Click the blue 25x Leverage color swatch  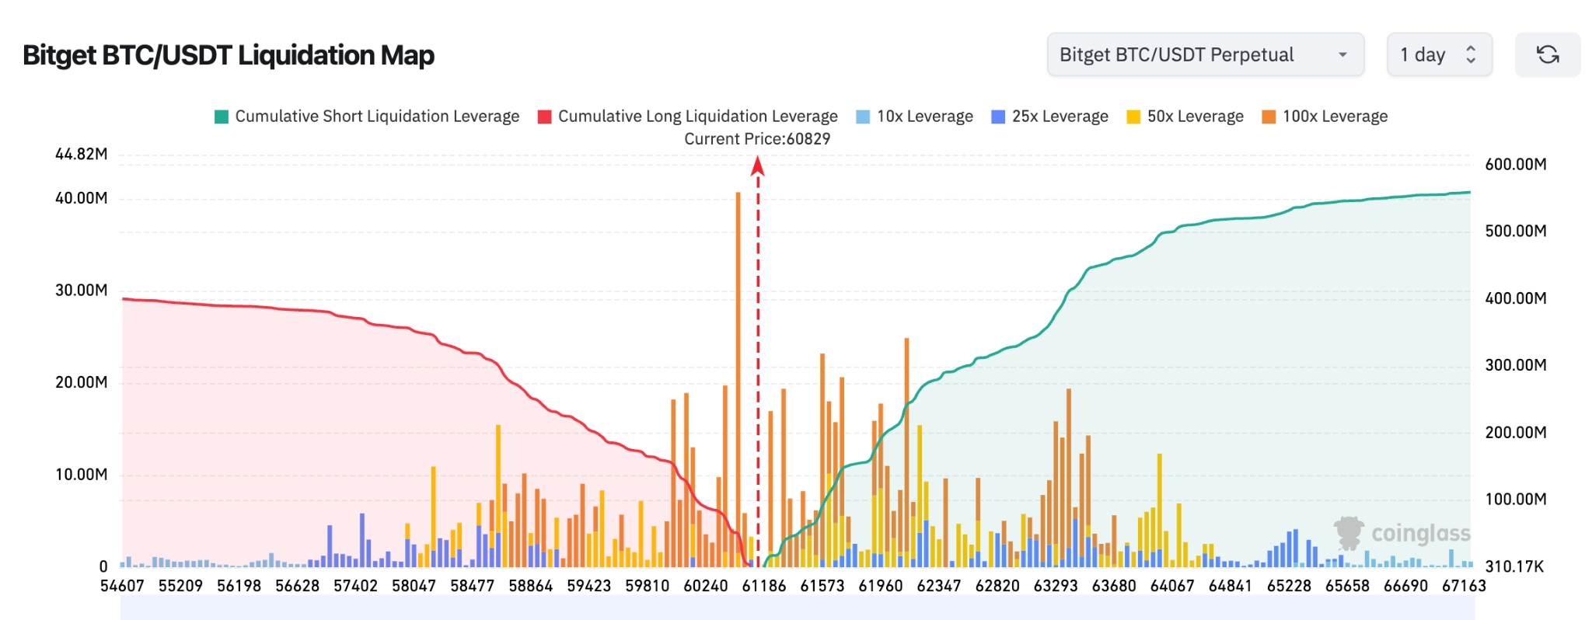(998, 117)
